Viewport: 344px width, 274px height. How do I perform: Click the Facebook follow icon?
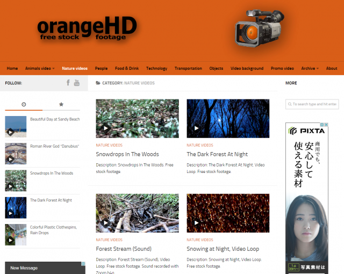(68, 83)
